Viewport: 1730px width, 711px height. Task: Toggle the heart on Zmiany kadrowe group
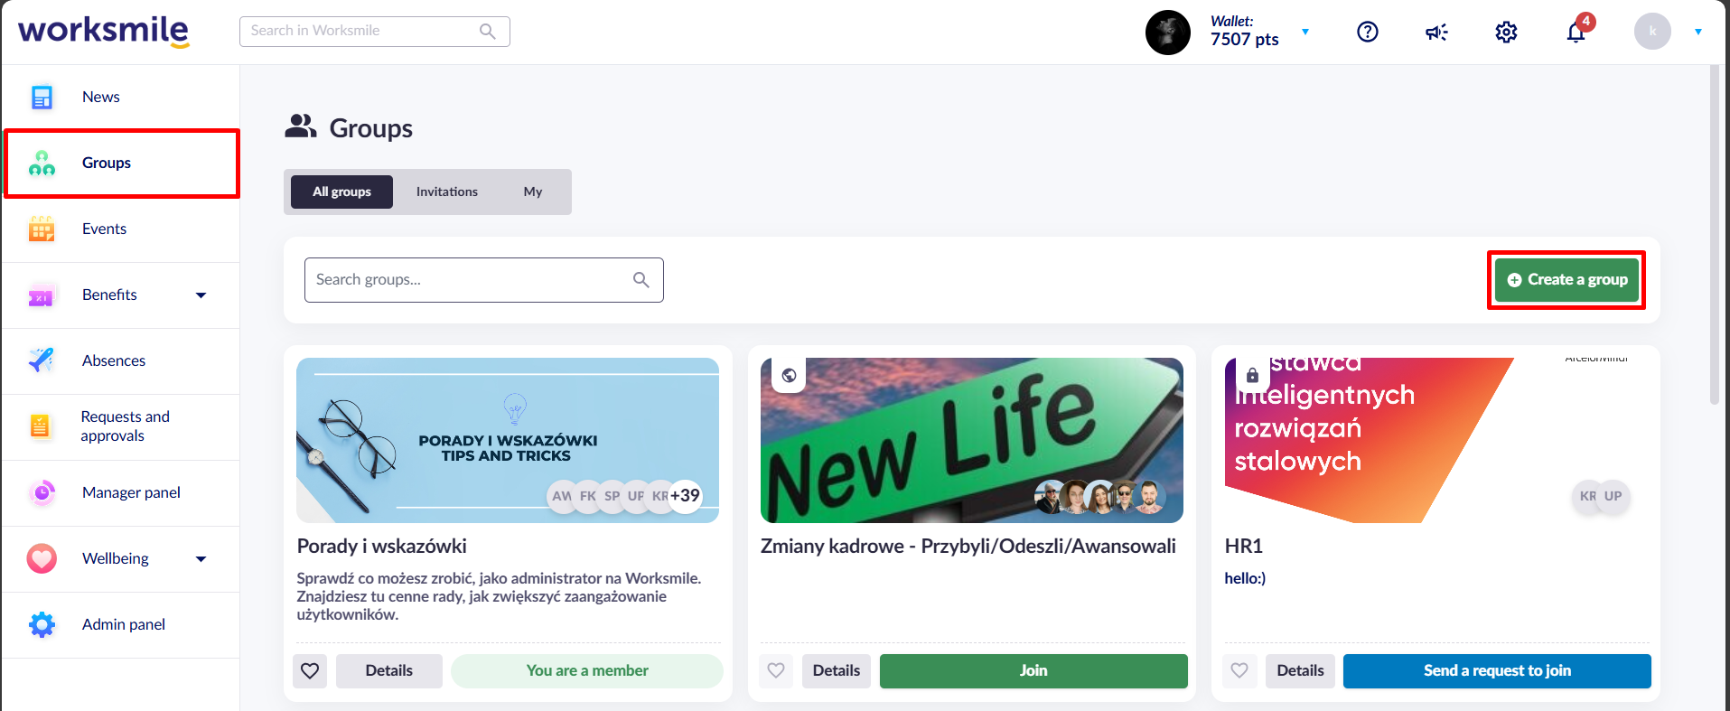click(x=775, y=670)
